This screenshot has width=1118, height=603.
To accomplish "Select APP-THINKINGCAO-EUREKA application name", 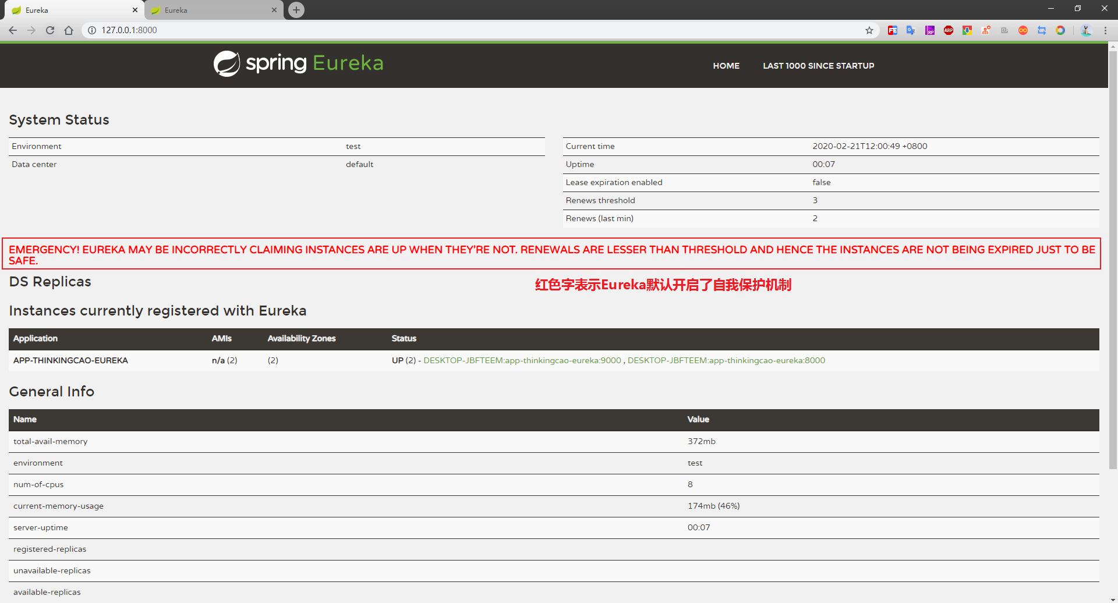I will tap(70, 360).
